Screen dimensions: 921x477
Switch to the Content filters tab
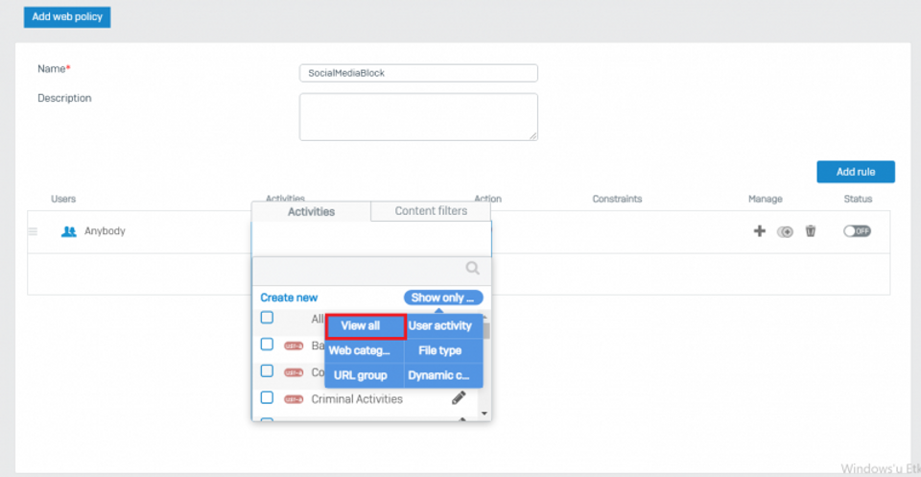point(431,211)
